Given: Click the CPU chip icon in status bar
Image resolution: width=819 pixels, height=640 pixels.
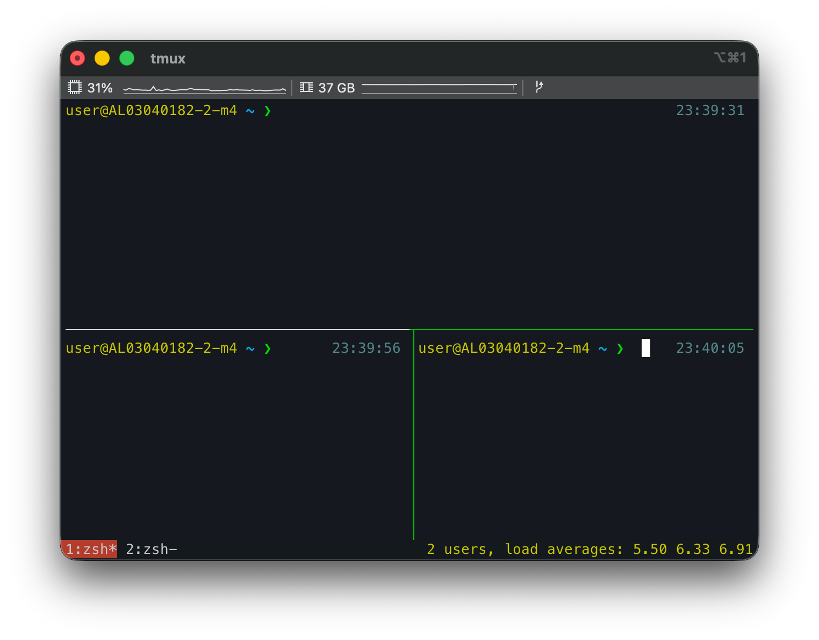Looking at the screenshot, I should (75, 87).
